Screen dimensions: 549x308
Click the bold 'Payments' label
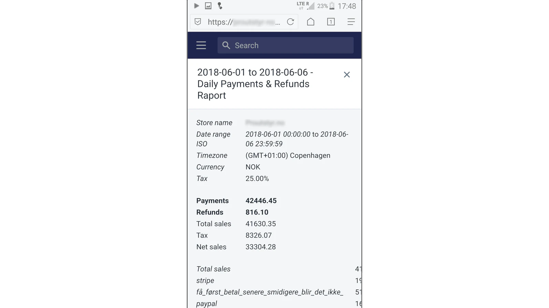tap(212, 201)
